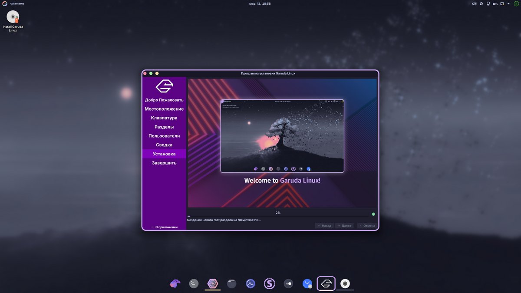The width and height of the screenshot is (521, 293).
Task: Open the software store bag icon
Action: (307, 283)
